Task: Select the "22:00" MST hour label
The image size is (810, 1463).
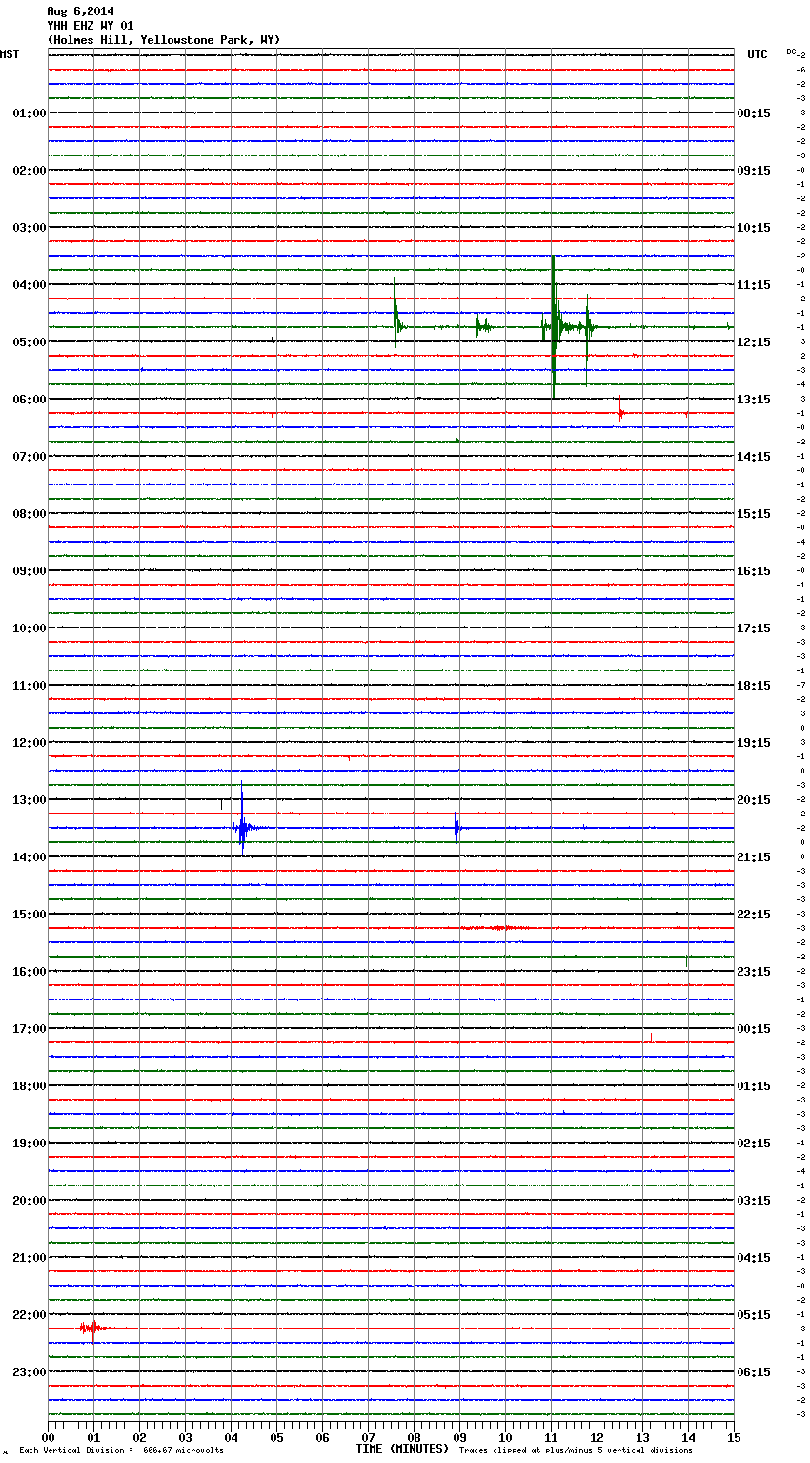Action: pos(30,1315)
